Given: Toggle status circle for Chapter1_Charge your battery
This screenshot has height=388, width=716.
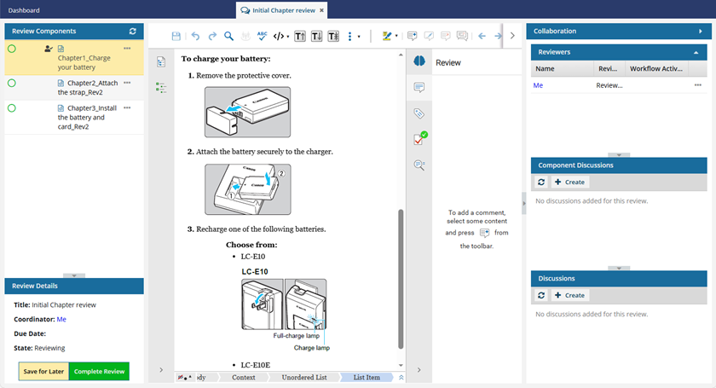Looking at the screenshot, I should point(12,49).
